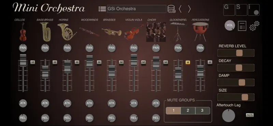Viewport: 273px width, 126px height.
Task: Open the document notes icon
Action: click(242, 26)
